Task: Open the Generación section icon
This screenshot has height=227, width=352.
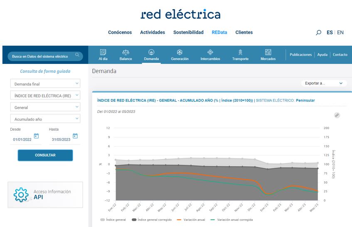Action: (180, 52)
